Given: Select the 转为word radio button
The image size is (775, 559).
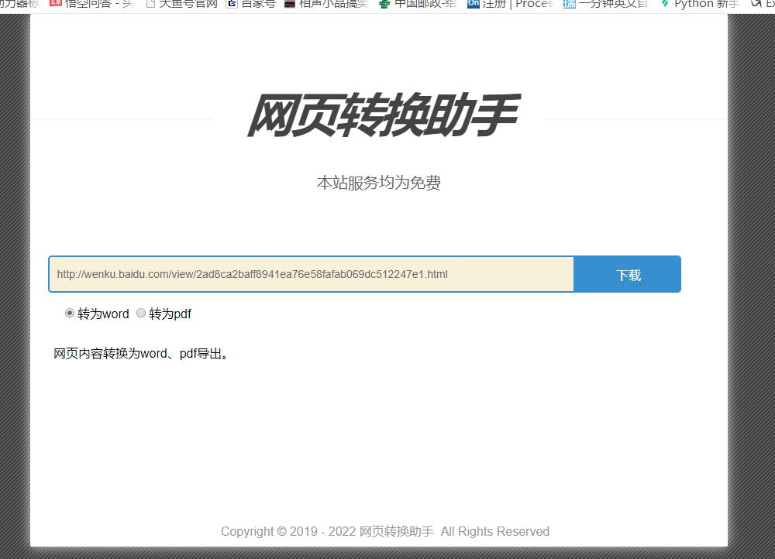Looking at the screenshot, I should coord(70,313).
